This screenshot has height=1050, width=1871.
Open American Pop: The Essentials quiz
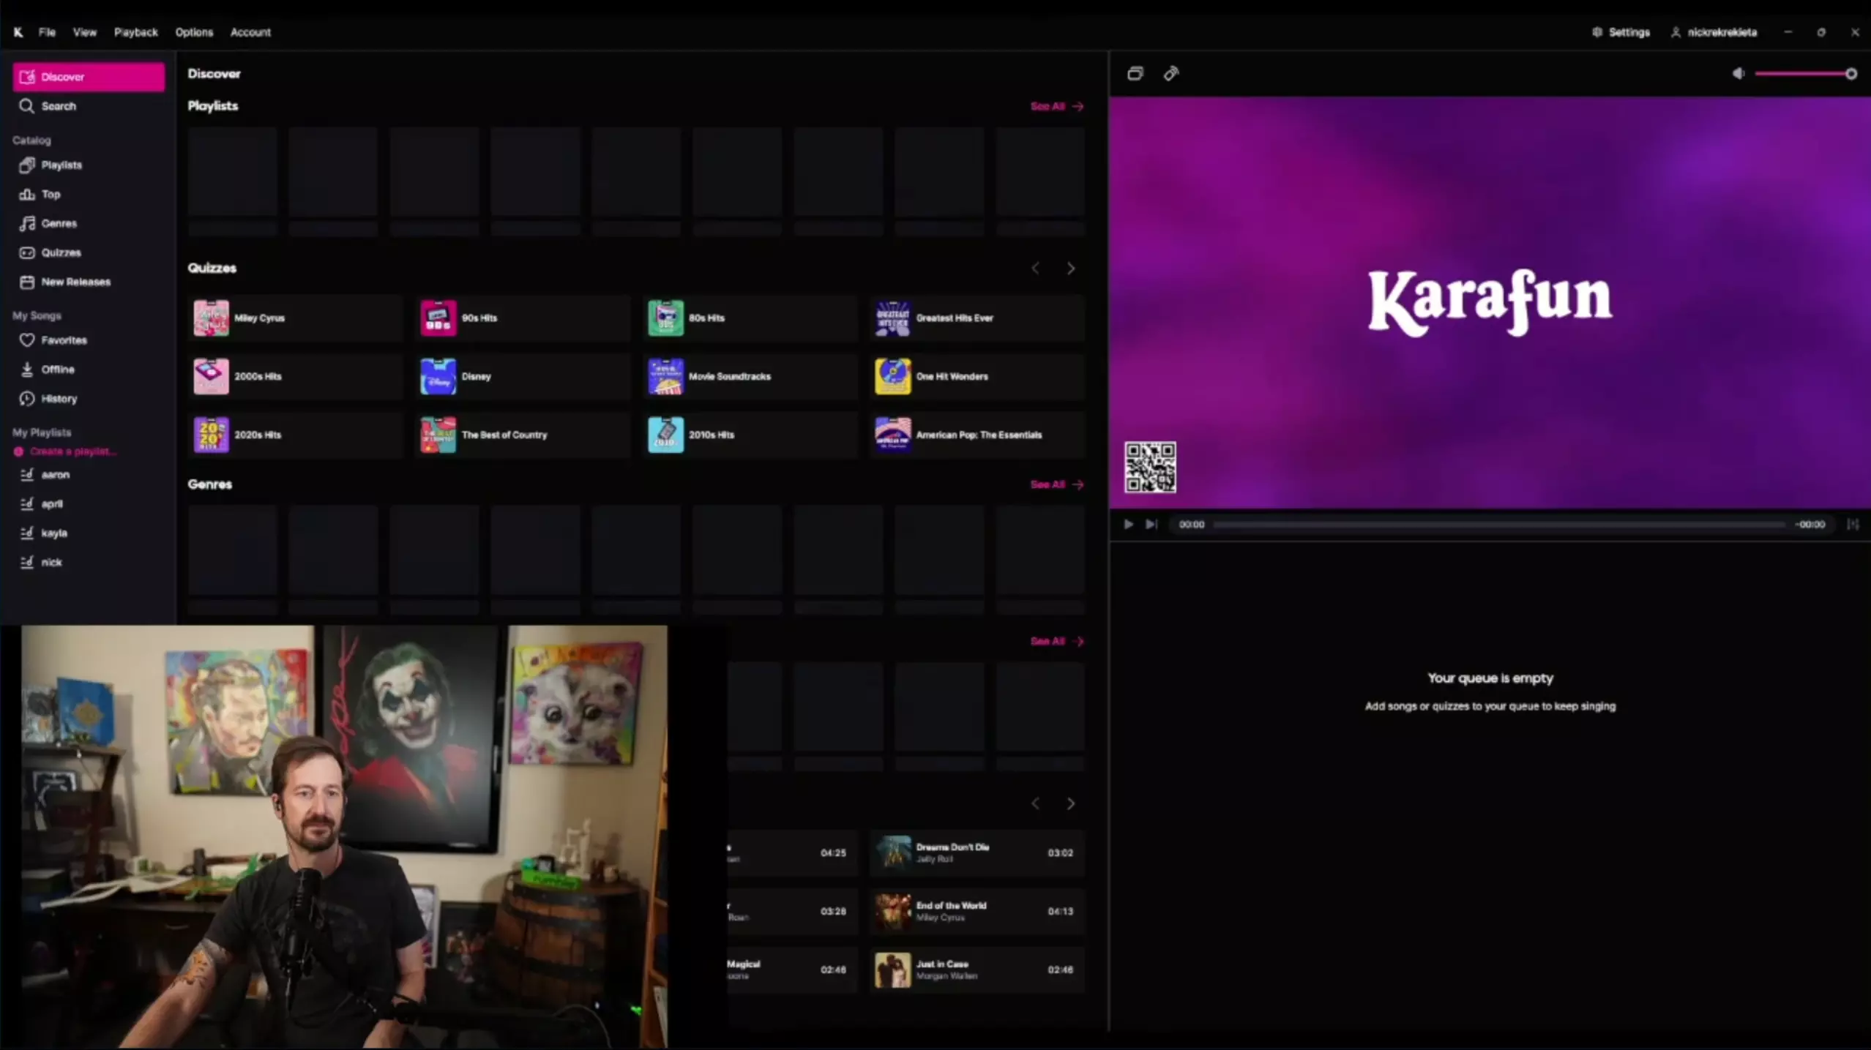click(977, 435)
